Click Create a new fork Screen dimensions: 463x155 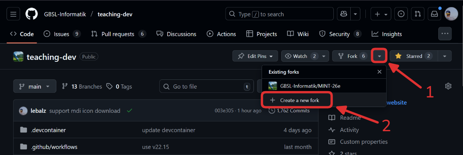[x=296, y=100]
